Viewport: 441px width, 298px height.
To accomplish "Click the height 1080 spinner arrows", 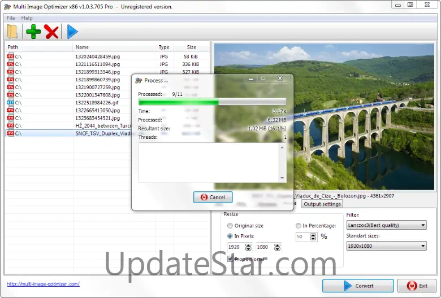I will pyautogui.click(x=277, y=247).
